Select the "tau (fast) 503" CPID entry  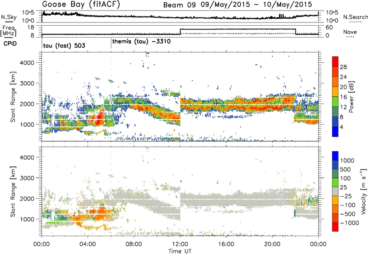click(64, 45)
